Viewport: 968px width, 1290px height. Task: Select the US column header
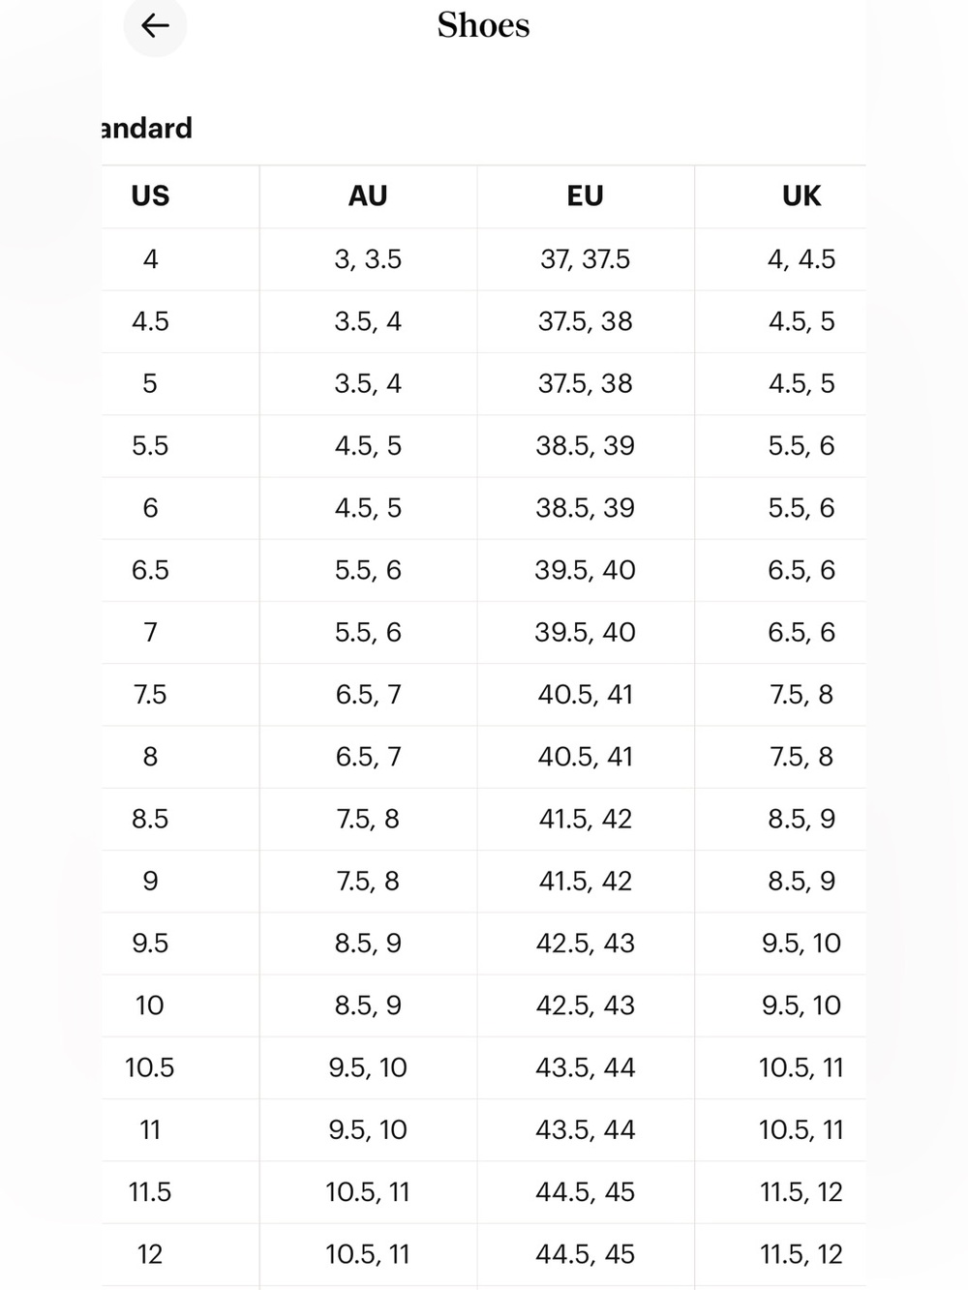pyautogui.click(x=150, y=196)
